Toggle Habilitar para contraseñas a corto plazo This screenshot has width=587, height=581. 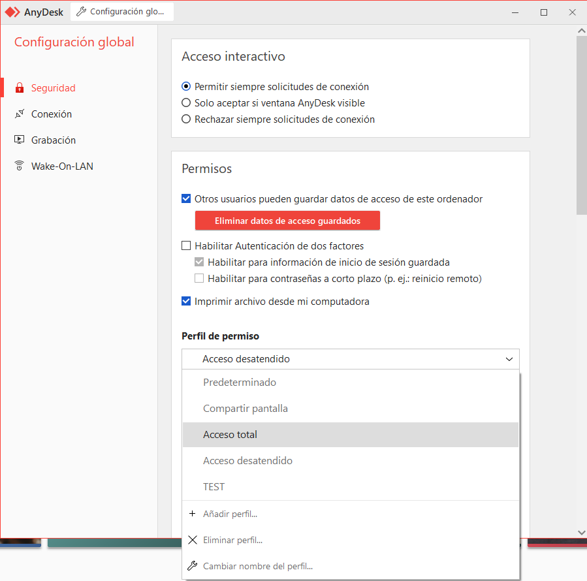point(199,278)
